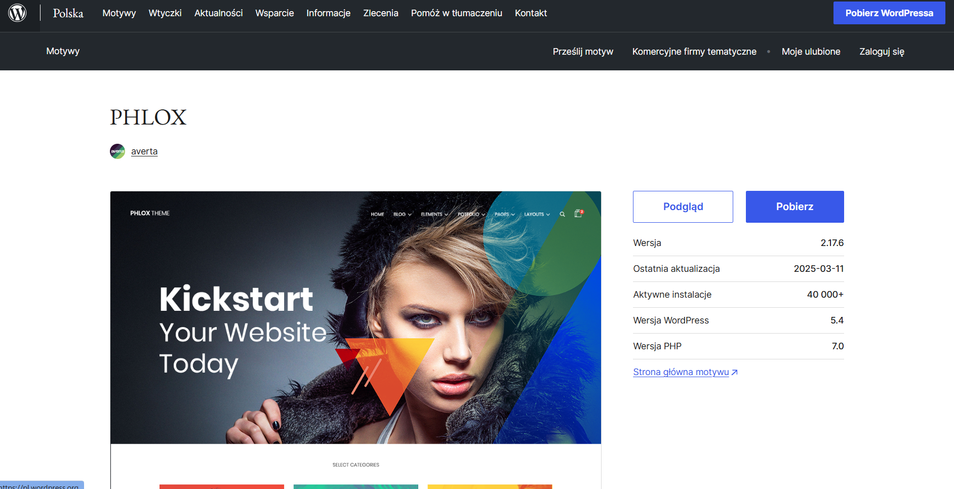
Task: Open Polska site title link
Action: (x=68, y=13)
